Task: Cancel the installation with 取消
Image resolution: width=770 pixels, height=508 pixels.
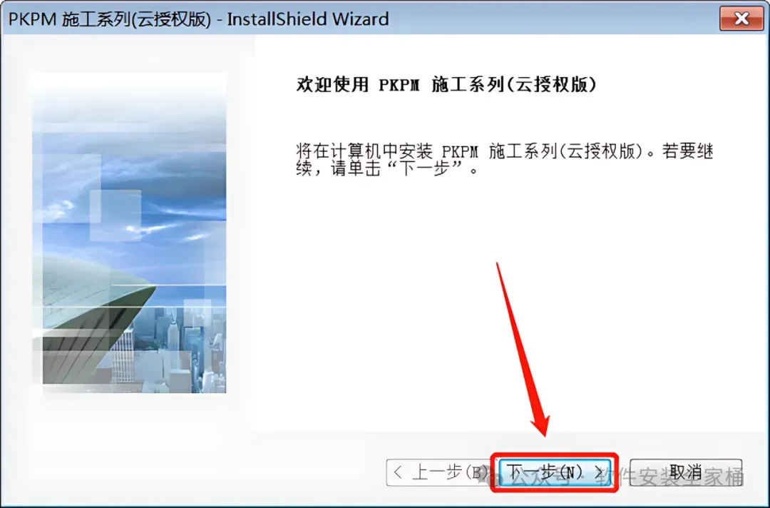Action: click(x=686, y=472)
